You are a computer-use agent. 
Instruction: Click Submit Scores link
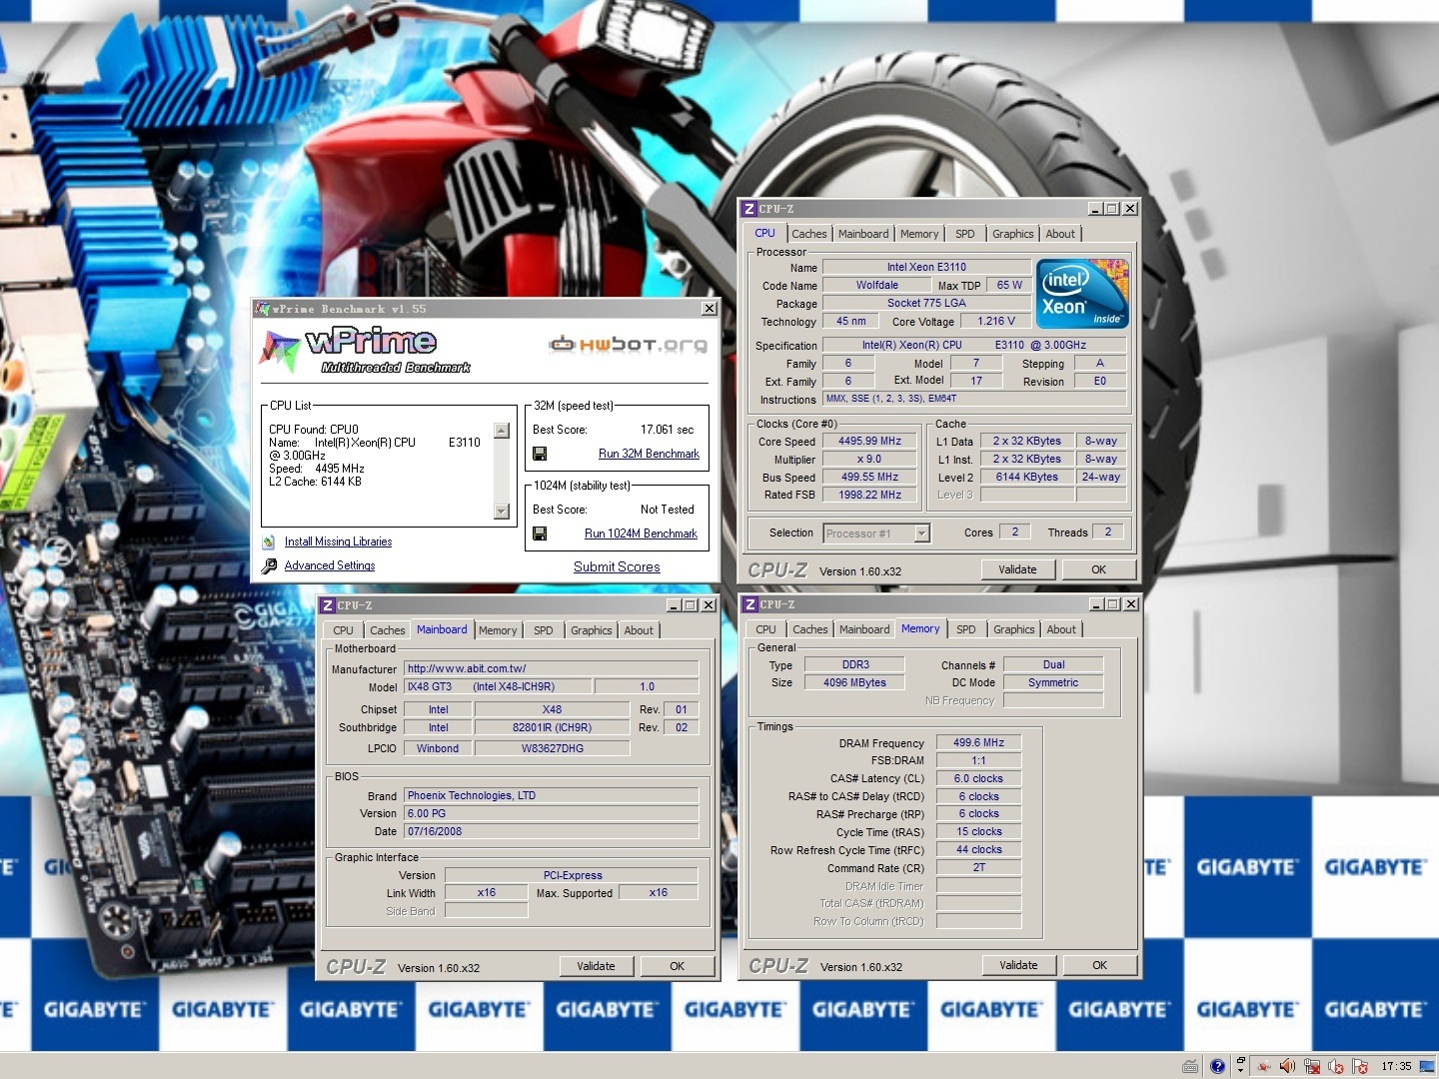[617, 566]
